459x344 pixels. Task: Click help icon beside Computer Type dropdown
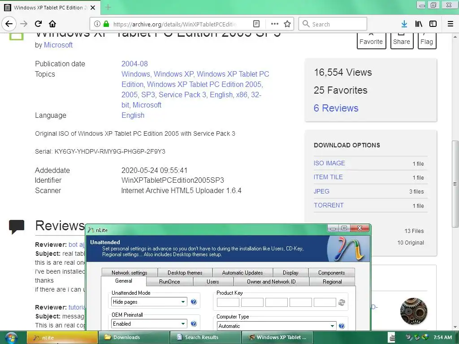coord(342,326)
